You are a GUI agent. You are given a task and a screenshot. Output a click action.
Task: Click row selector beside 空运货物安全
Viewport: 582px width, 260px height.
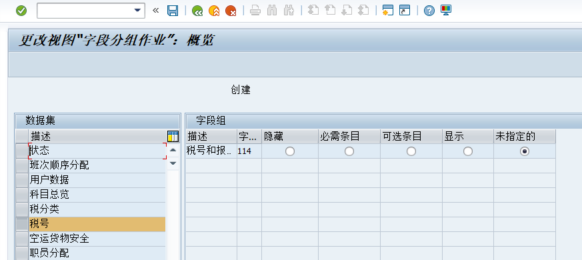pyautogui.click(x=22, y=239)
